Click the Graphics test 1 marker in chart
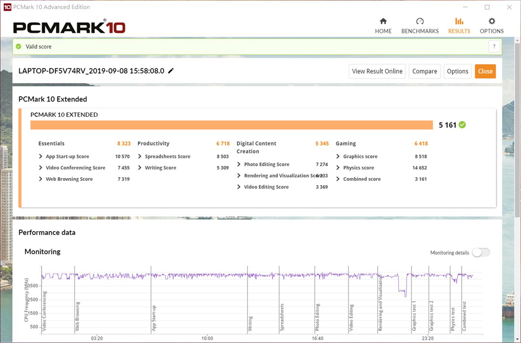 point(413,316)
